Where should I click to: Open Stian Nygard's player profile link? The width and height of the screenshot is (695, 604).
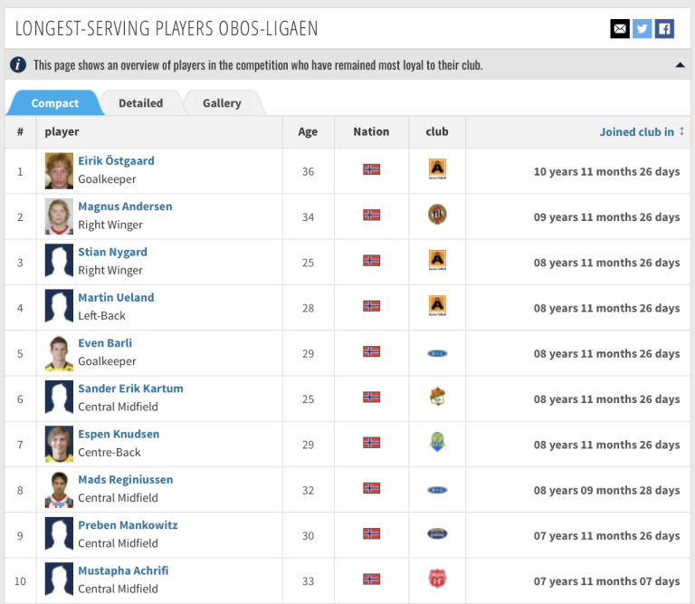(112, 252)
